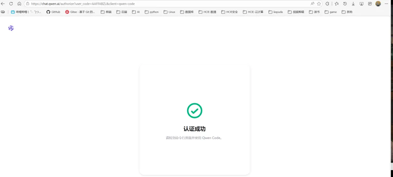Open the Gitee bookmark

[x=80, y=12]
